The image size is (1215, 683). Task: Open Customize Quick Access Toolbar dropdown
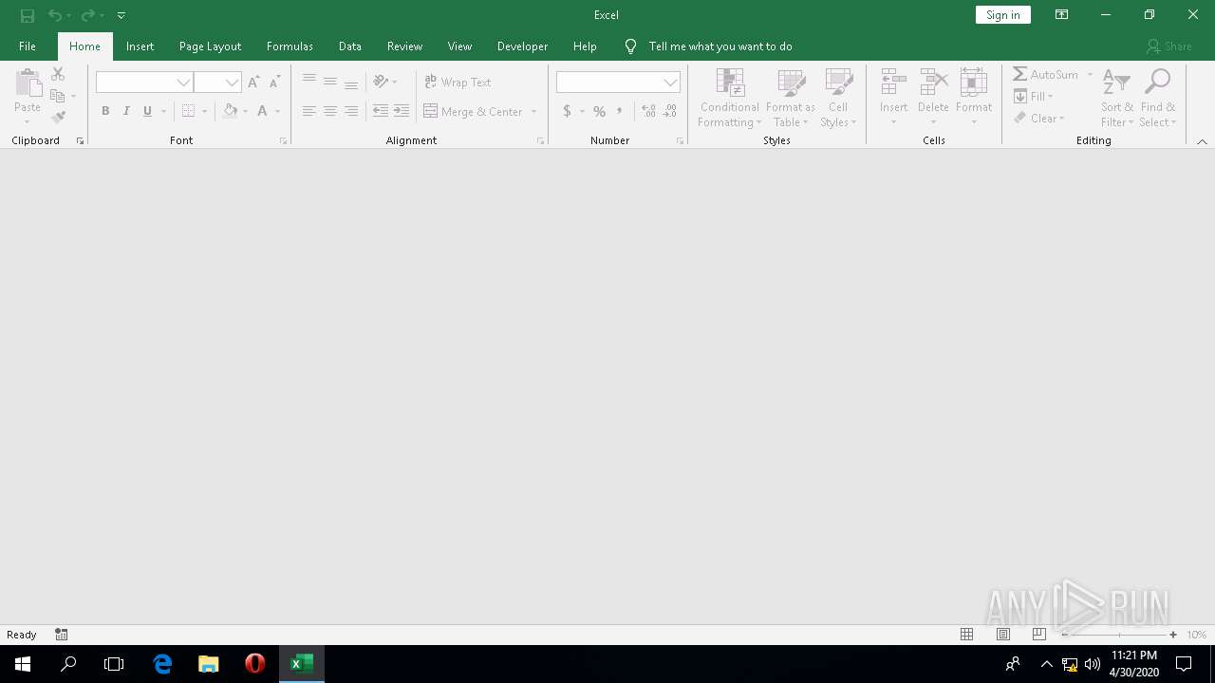tap(121, 15)
